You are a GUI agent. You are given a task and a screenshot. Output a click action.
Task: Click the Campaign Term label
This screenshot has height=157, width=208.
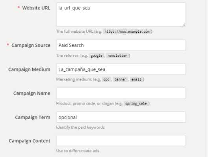pyautogui.click(x=33, y=118)
